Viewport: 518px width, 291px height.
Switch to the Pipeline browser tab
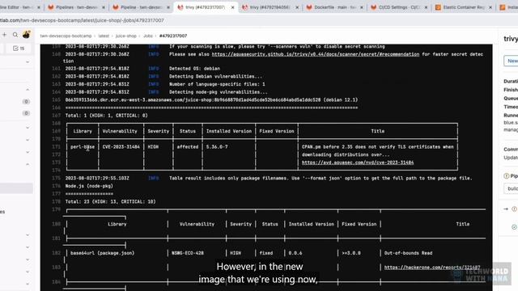[x=141, y=7]
